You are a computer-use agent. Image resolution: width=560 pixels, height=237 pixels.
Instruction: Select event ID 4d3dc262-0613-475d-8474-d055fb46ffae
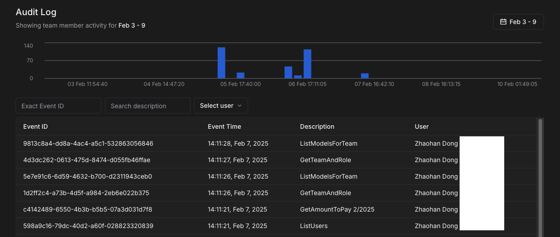pos(87,160)
